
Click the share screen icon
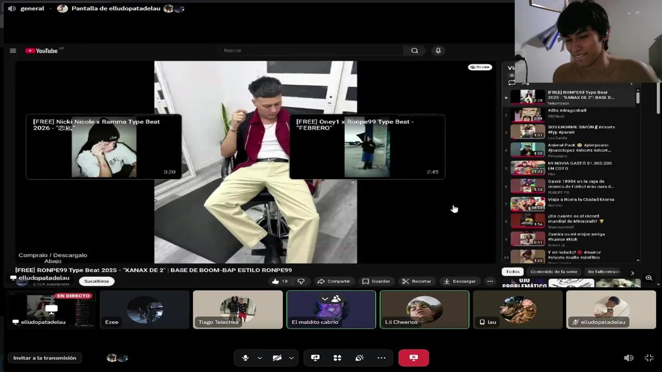click(x=315, y=358)
